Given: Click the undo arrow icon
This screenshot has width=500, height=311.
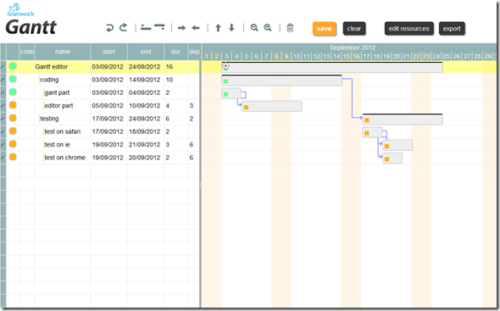Looking at the screenshot, I should [109, 28].
